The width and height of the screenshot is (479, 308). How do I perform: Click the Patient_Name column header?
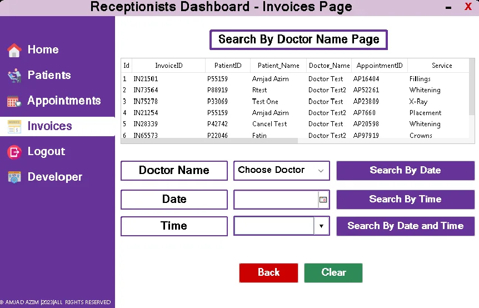(x=278, y=66)
